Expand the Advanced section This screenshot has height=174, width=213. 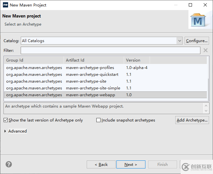(5, 131)
